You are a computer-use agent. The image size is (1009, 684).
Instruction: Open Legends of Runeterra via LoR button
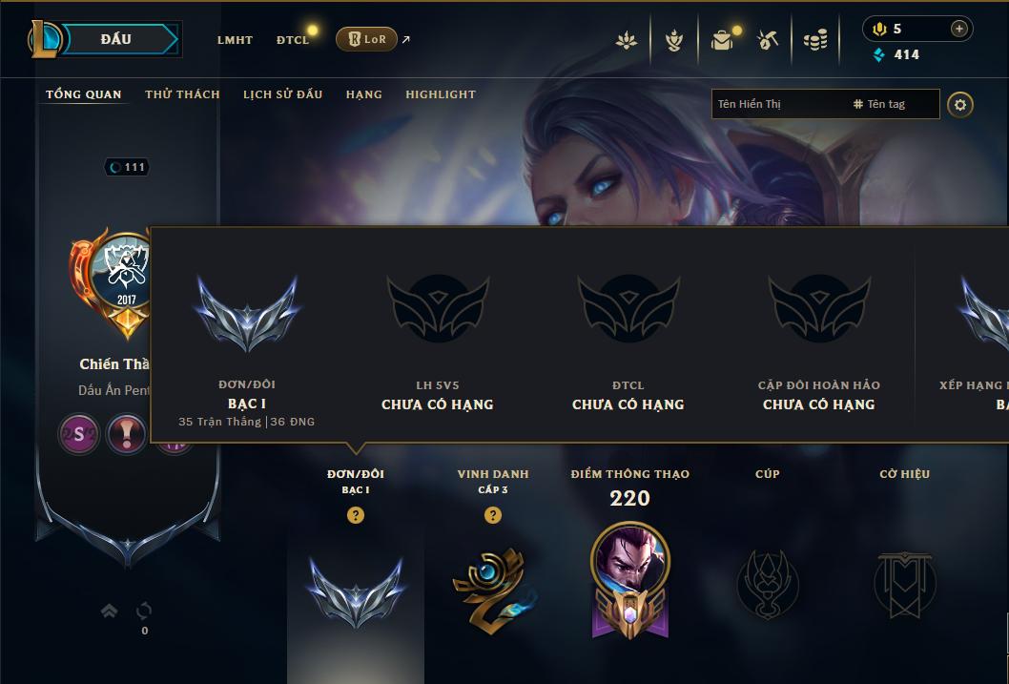tap(365, 39)
